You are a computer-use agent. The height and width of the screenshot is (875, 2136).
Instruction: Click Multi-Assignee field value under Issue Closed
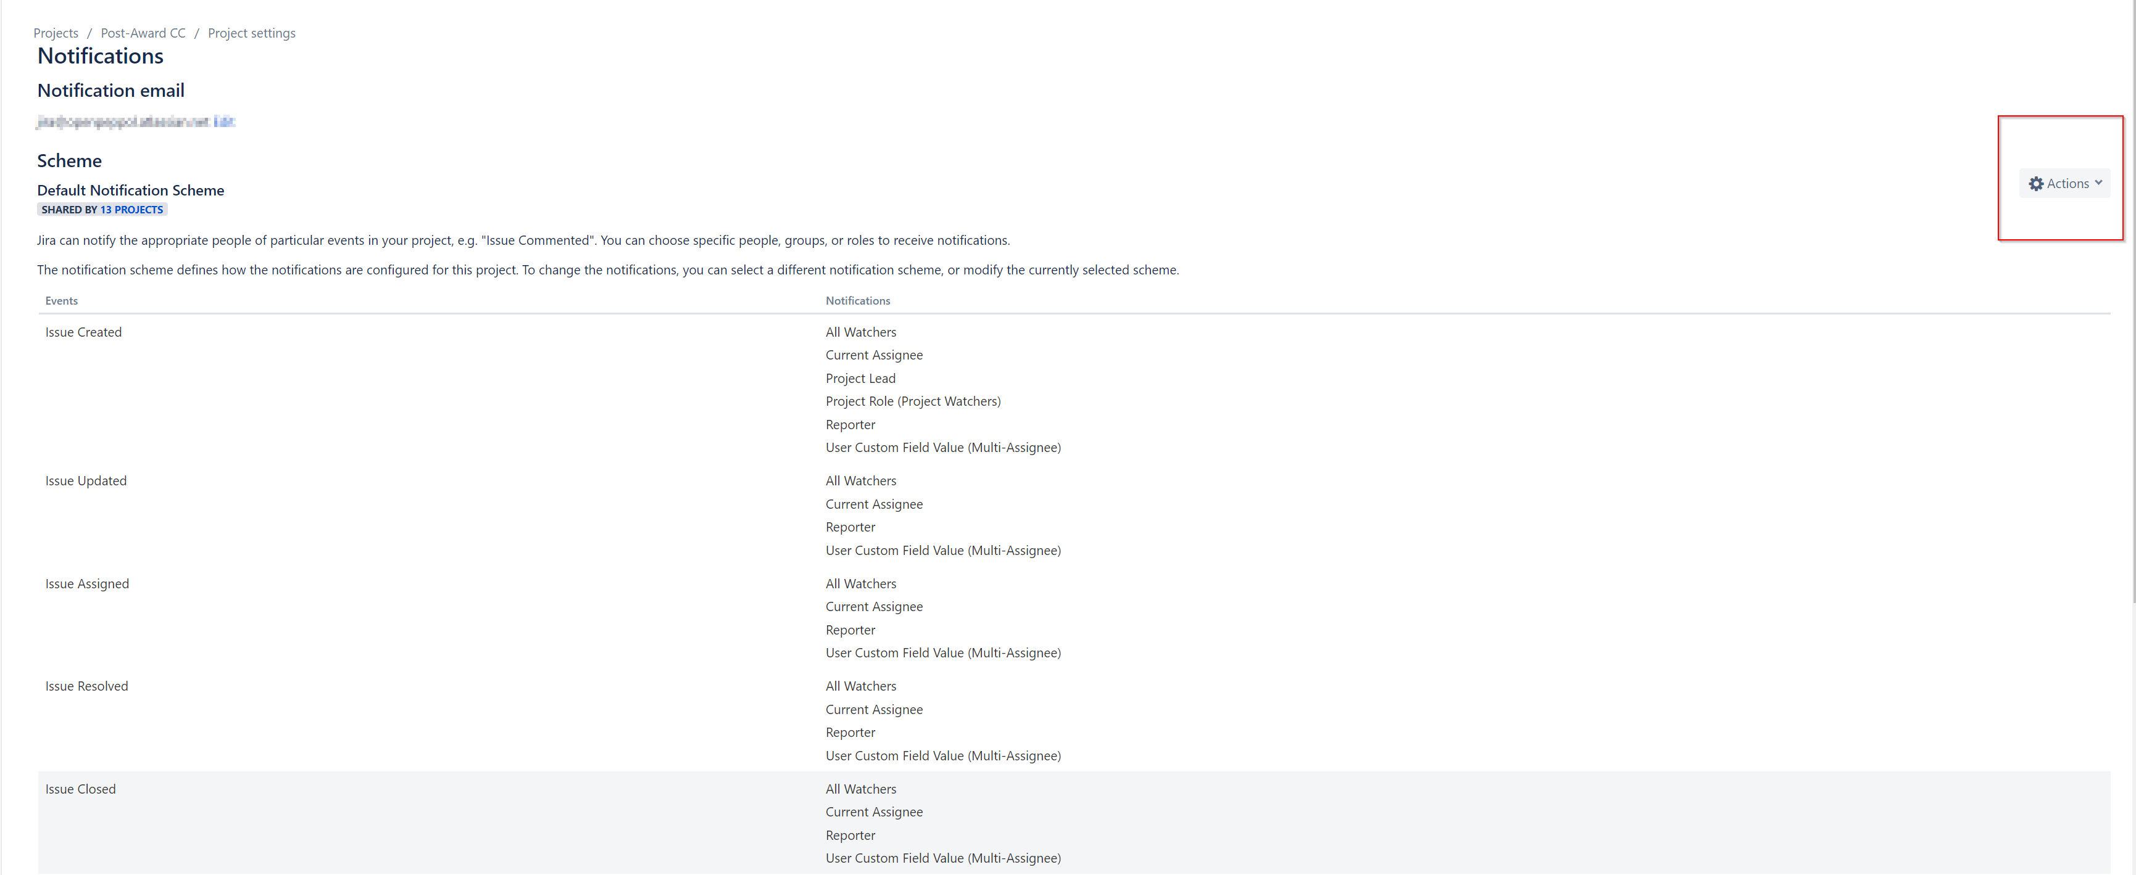(x=943, y=858)
